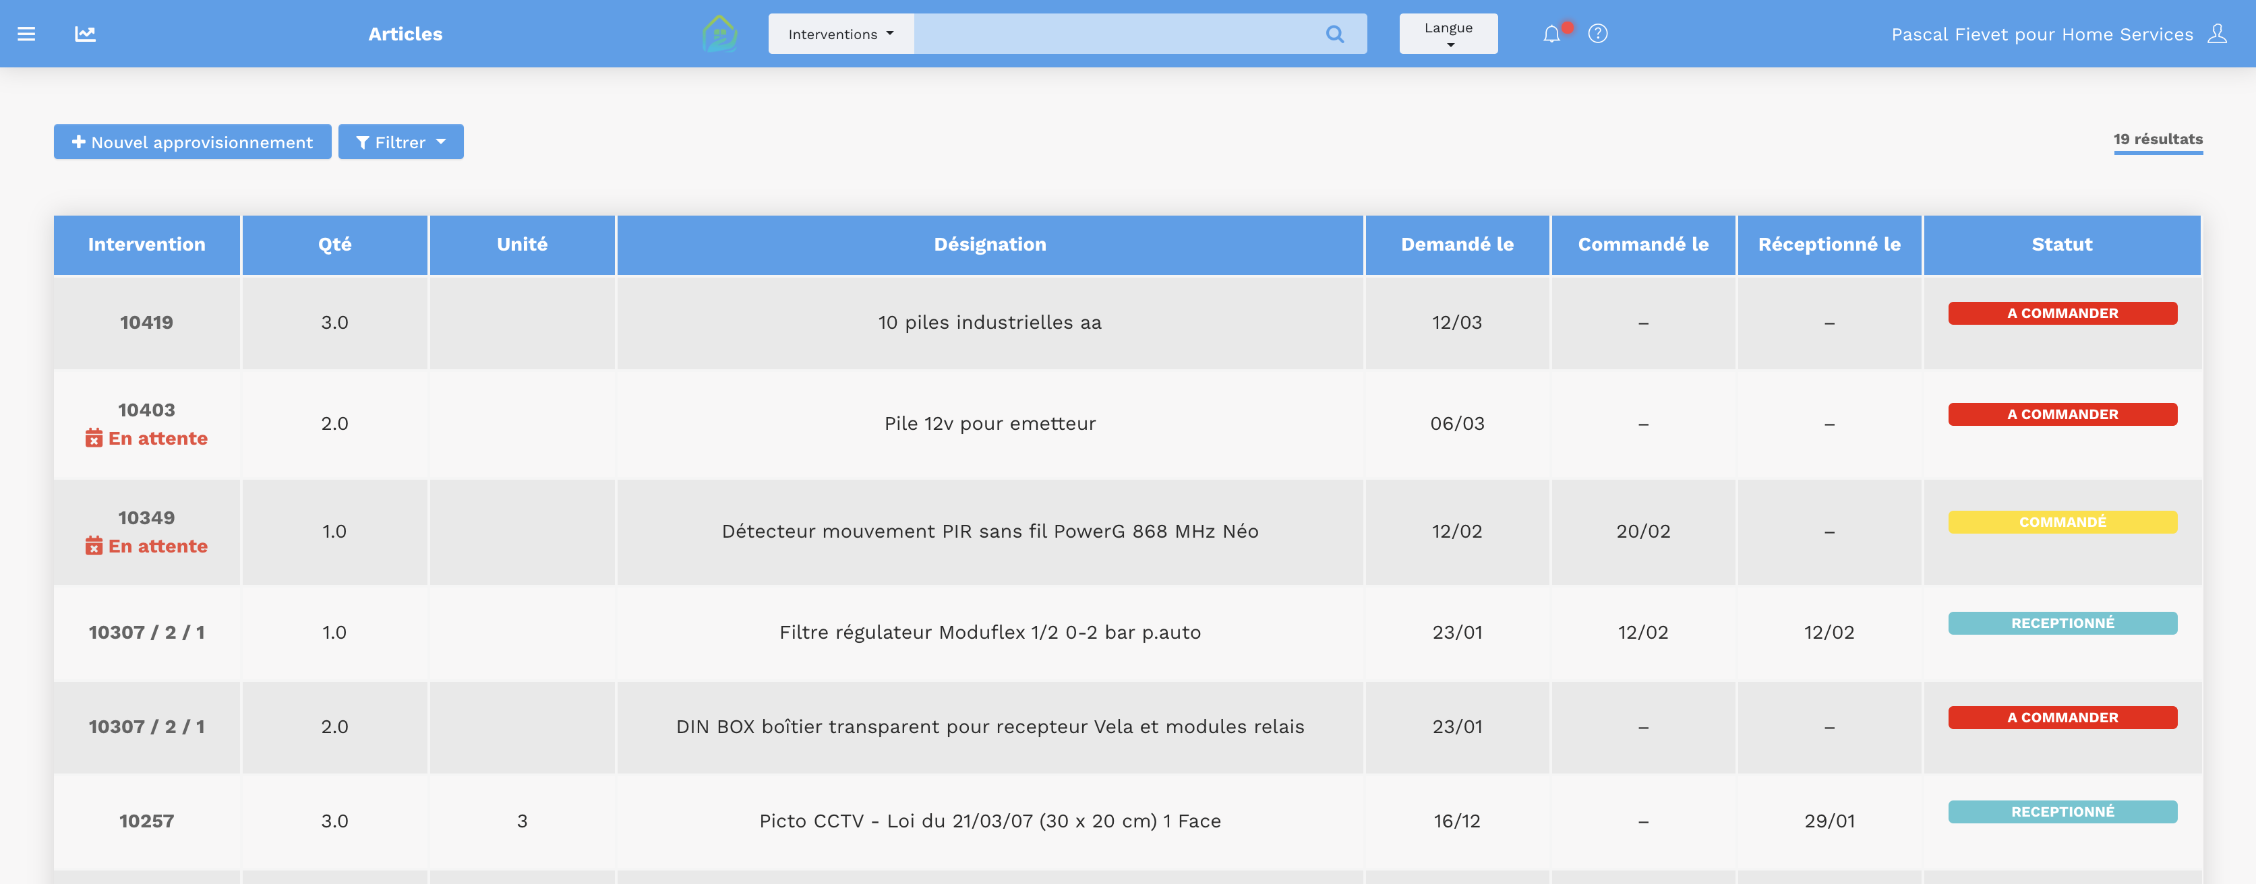
Task: Click the search magnifier icon
Action: point(1334,34)
